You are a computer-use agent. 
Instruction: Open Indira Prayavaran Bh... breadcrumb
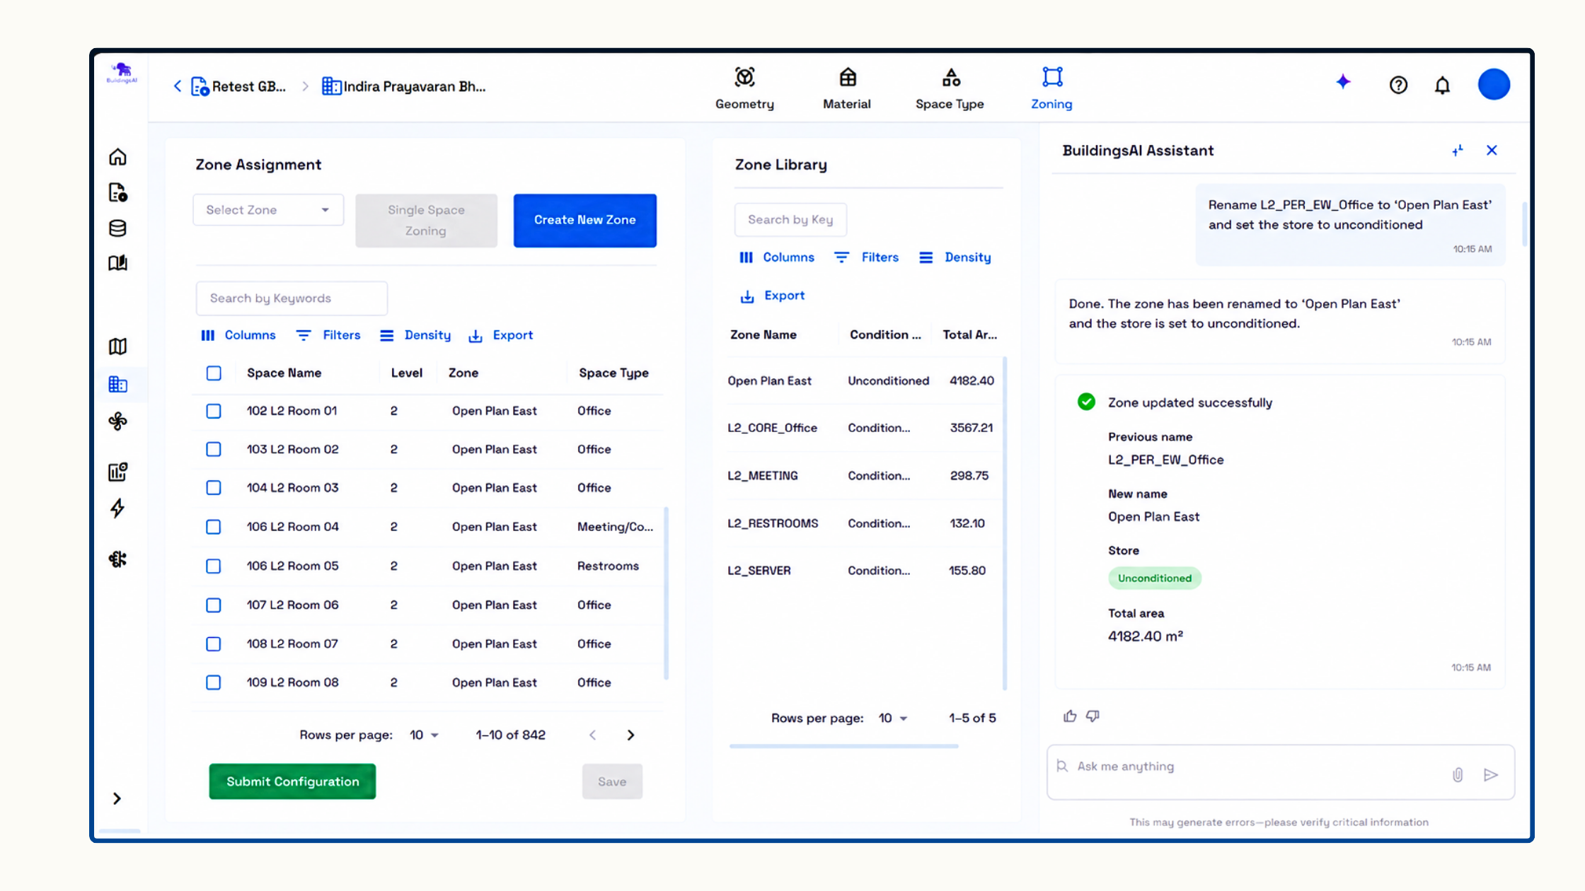tap(403, 86)
